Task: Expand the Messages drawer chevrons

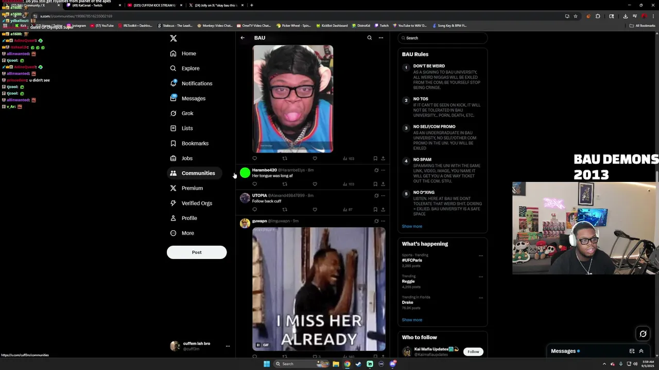Action: (641, 351)
